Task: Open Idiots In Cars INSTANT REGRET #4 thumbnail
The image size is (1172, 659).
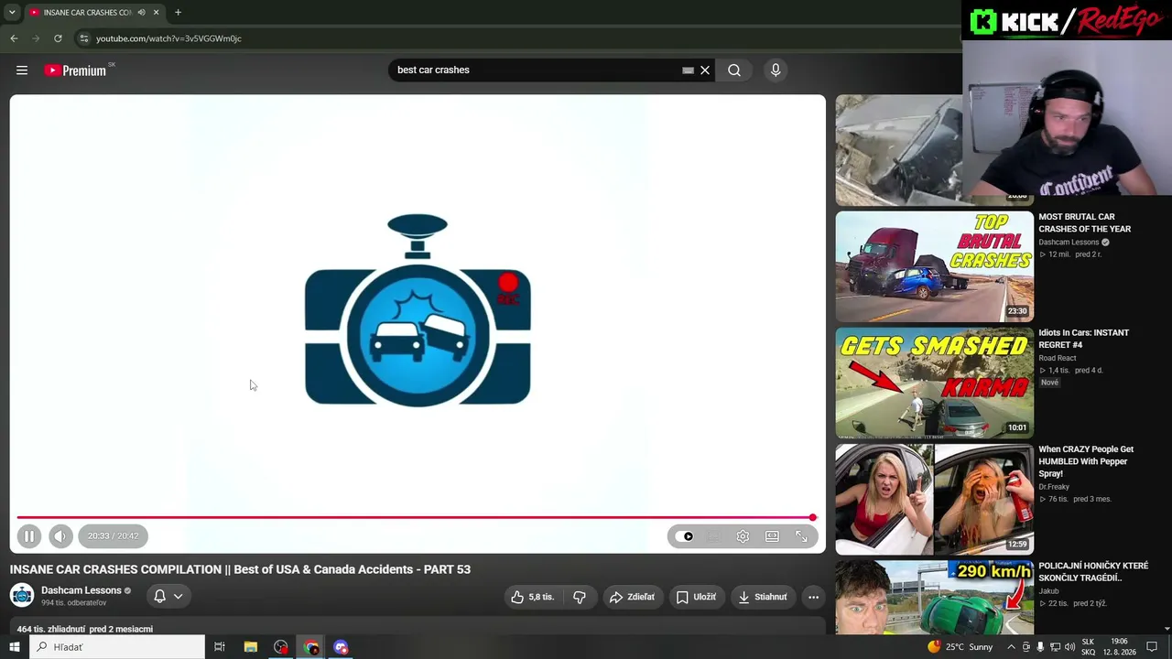Action: click(x=934, y=383)
